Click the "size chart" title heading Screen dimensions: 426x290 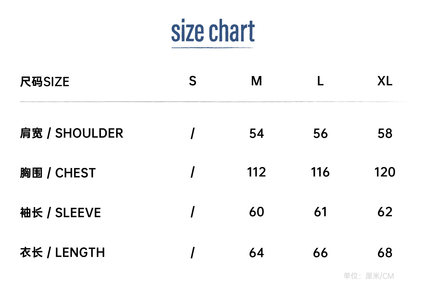[213, 31]
